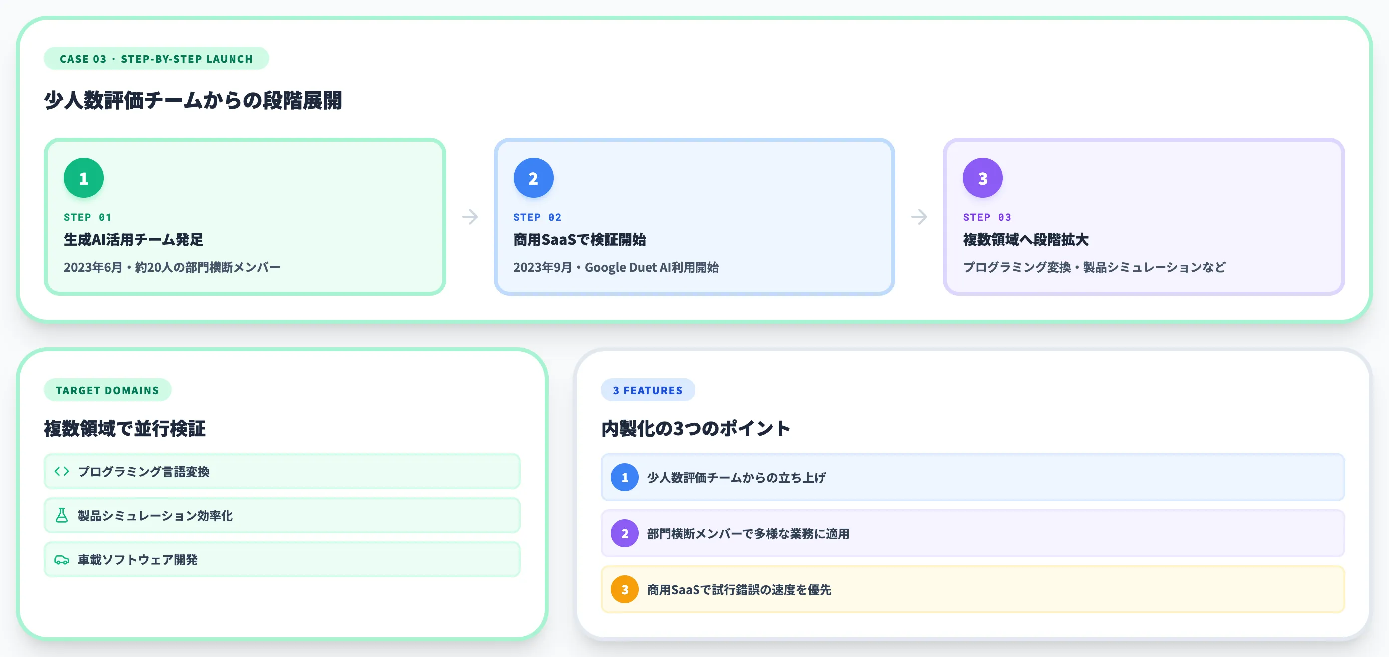The height and width of the screenshot is (657, 1389).
Task: Click purple number 2 badge beside 部門横断メンバーで多様な業務に適用
Action: 625,534
